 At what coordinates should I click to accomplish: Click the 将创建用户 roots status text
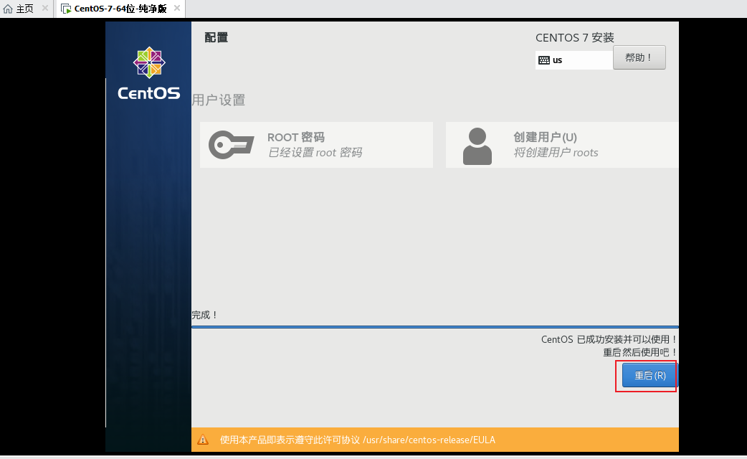coord(556,153)
